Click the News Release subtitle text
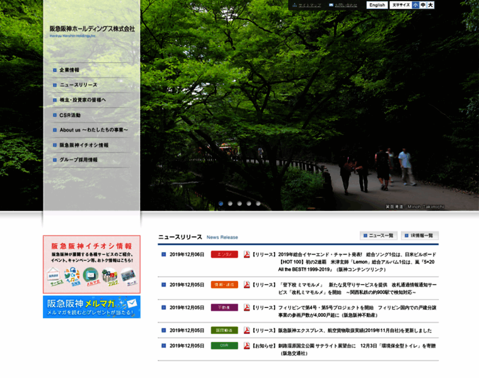479x378 pixels. click(222, 238)
